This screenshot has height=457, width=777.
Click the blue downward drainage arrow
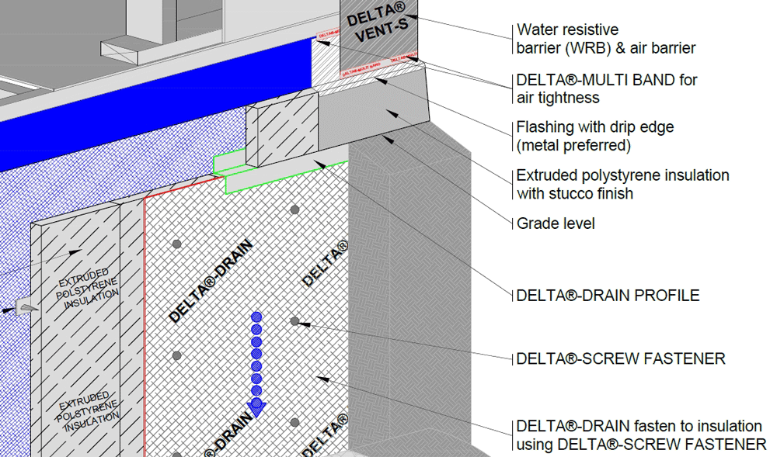(256, 365)
